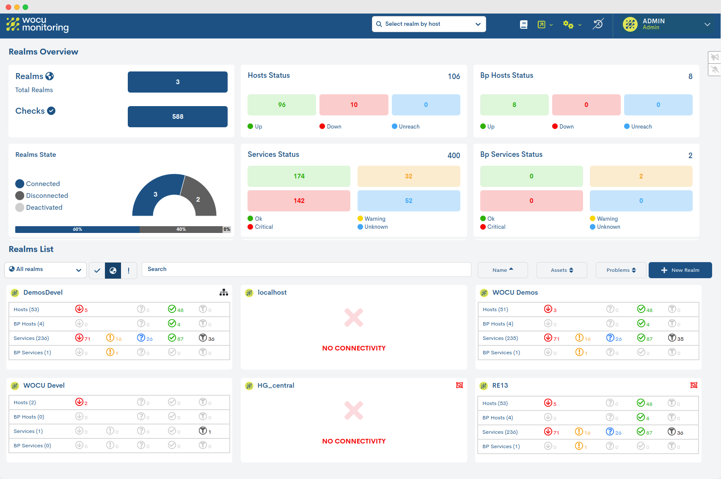This screenshot has height=479, width=721.
Task: Toggle the globe filter button in Realms List
Action: [x=113, y=271]
